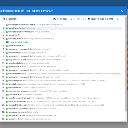This screenshot has height=128, width=128.
Task: Click green padlock on result 27 wilco.fr
Action: pyautogui.click(x=7, y=119)
